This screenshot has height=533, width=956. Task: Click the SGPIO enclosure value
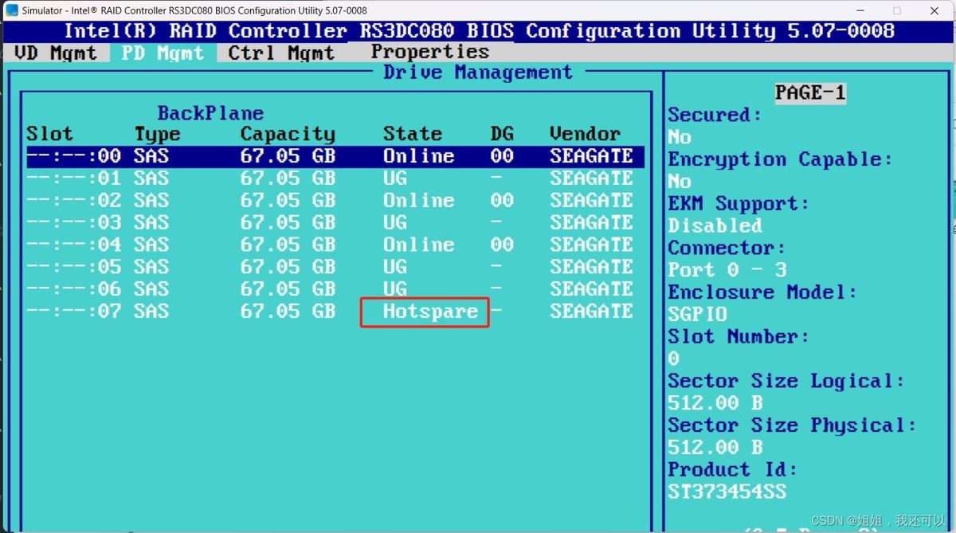point(697,315)
